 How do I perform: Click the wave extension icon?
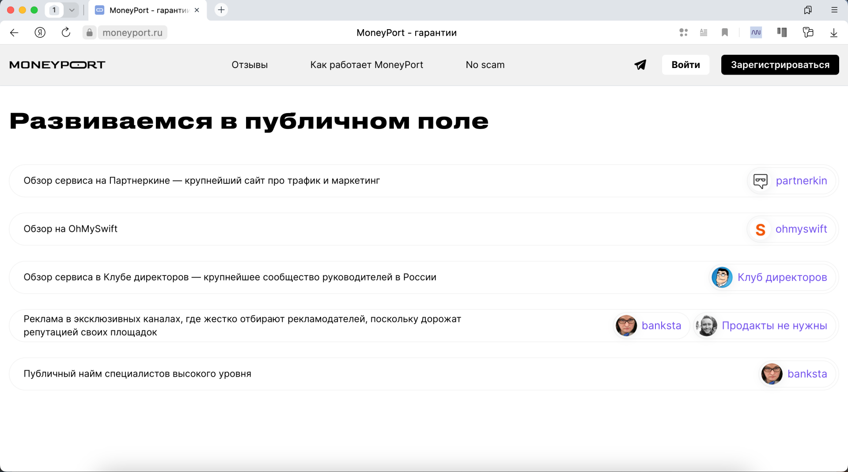point(756,32)
